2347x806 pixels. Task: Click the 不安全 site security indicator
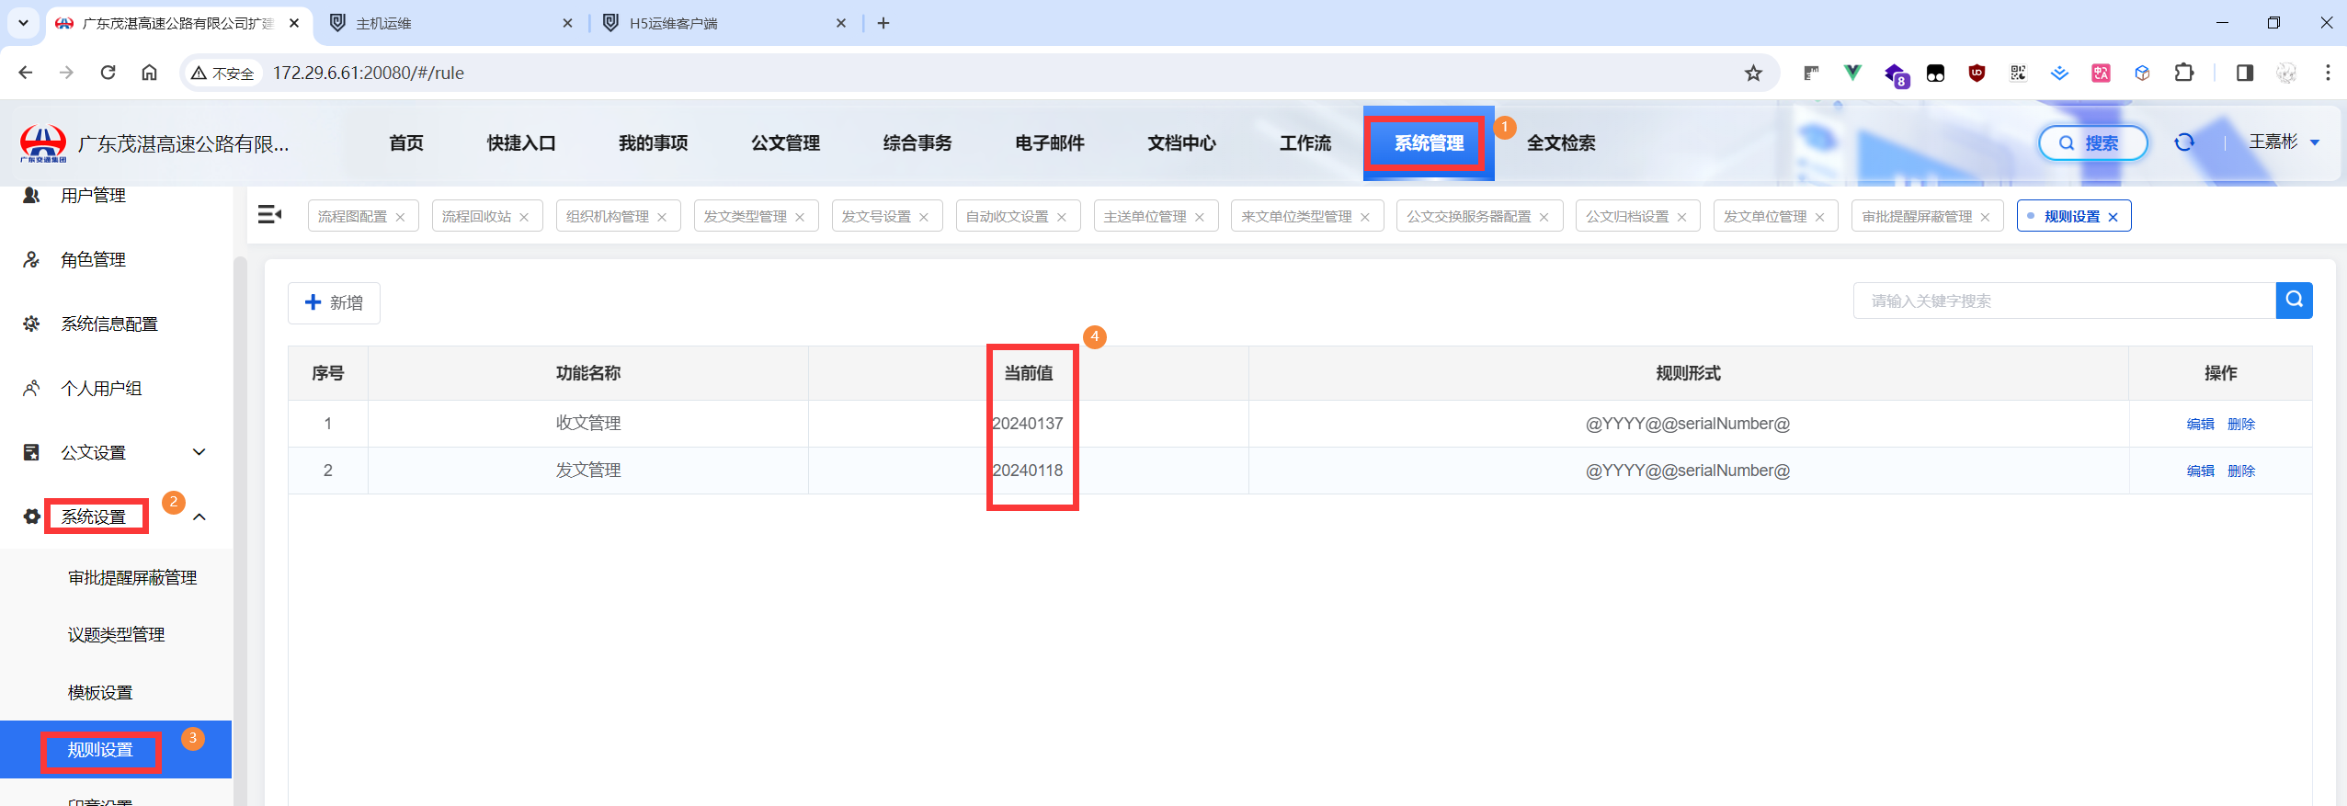222,73
